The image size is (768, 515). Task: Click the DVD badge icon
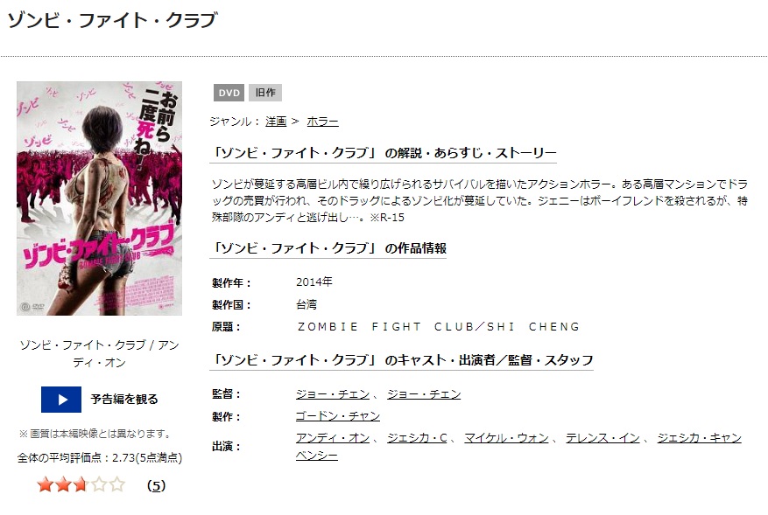point(229,93)
